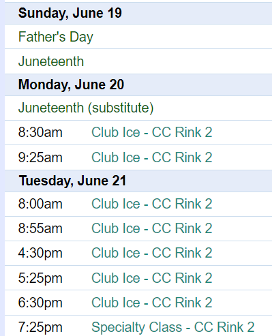The width and height of the screenshot is (272, 336).
Task: Click the 8:00am time on Tuesday
Action: 40,204
